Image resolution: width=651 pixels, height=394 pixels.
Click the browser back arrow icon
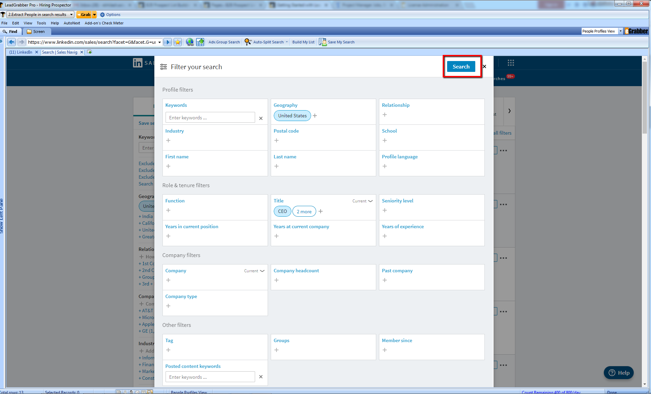[12, 42]
